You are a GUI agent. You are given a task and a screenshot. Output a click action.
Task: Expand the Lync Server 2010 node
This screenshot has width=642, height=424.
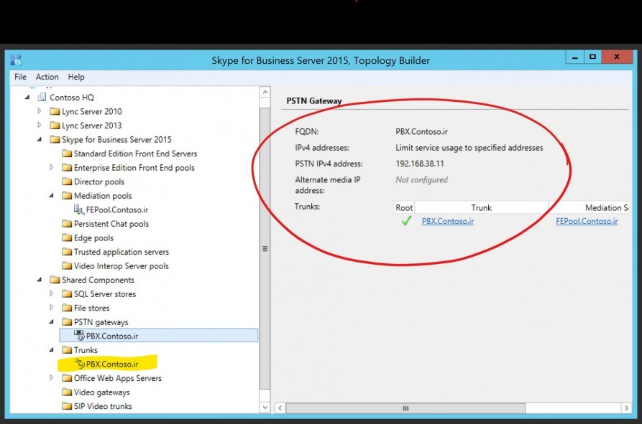pyautogui.click(x=40, y=111)
